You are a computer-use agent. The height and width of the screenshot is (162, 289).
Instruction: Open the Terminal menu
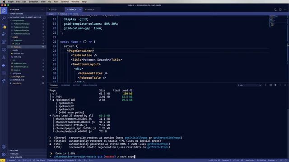point(65,2)
